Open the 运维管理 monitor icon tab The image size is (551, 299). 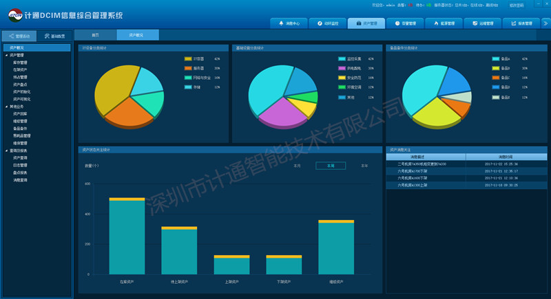[x=474, y=23]
